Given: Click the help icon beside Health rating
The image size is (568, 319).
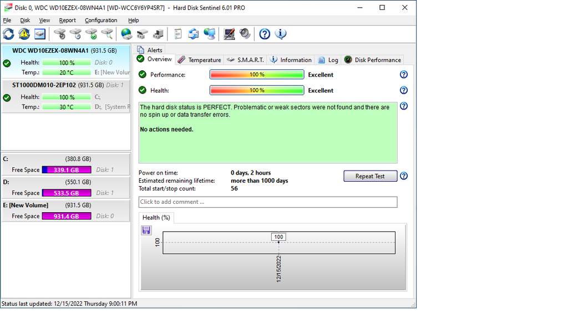Looking at the screenshot, I should coord(404,90).
